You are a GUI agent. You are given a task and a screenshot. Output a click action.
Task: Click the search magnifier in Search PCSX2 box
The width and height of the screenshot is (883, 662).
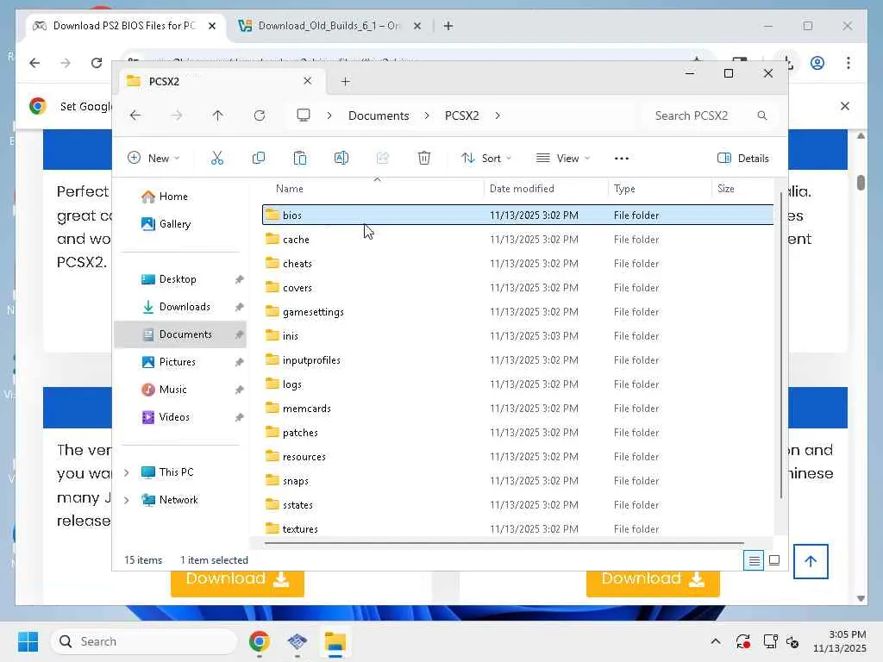point(762,116)
